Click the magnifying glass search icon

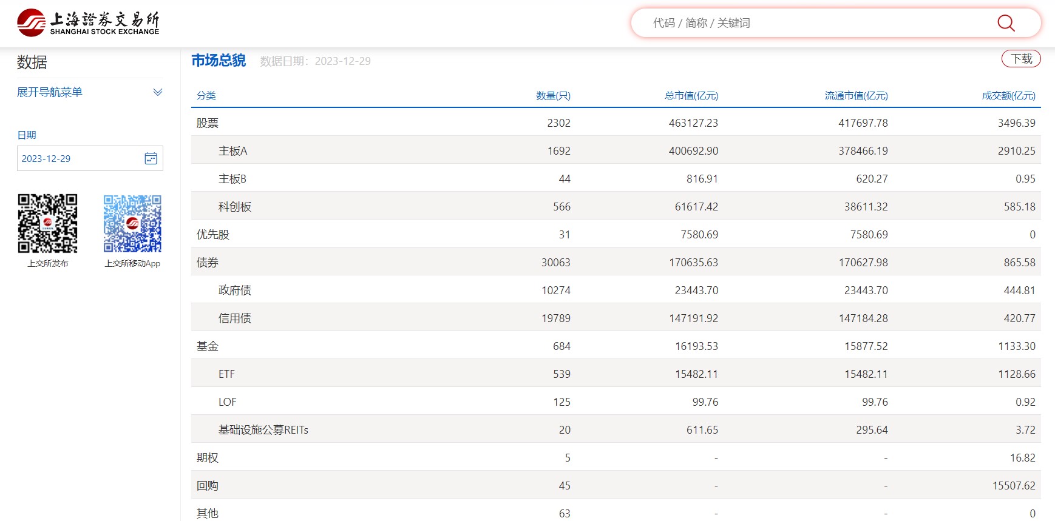coord(1005,23)
